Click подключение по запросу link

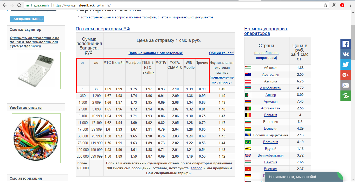[222, 80]
